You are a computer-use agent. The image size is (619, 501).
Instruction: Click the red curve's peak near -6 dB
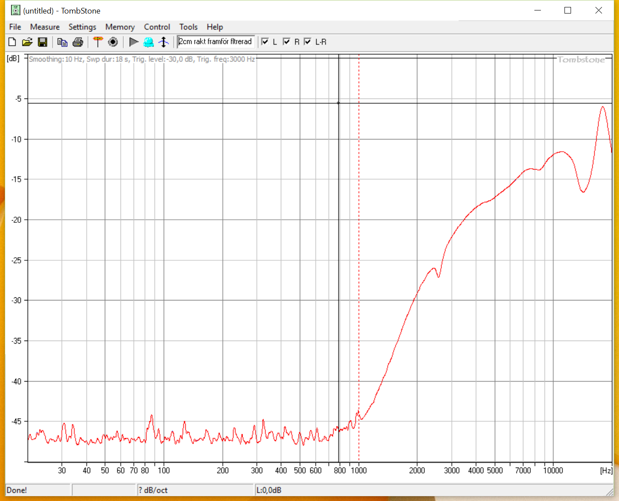pyautogui.click(x=603, y=107)
